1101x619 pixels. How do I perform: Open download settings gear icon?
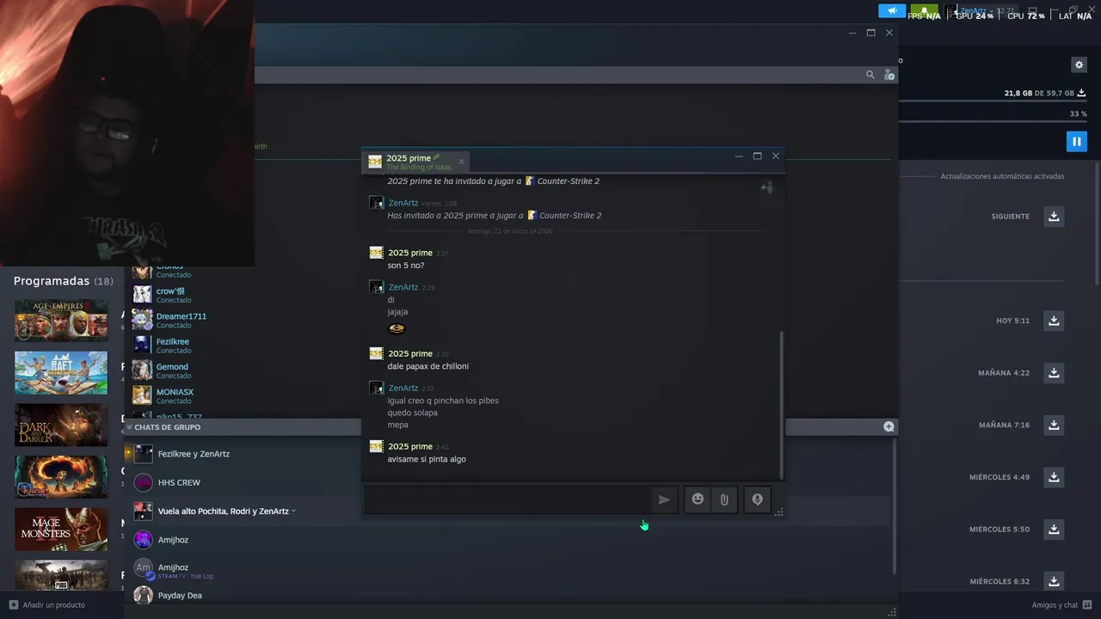1079,64
